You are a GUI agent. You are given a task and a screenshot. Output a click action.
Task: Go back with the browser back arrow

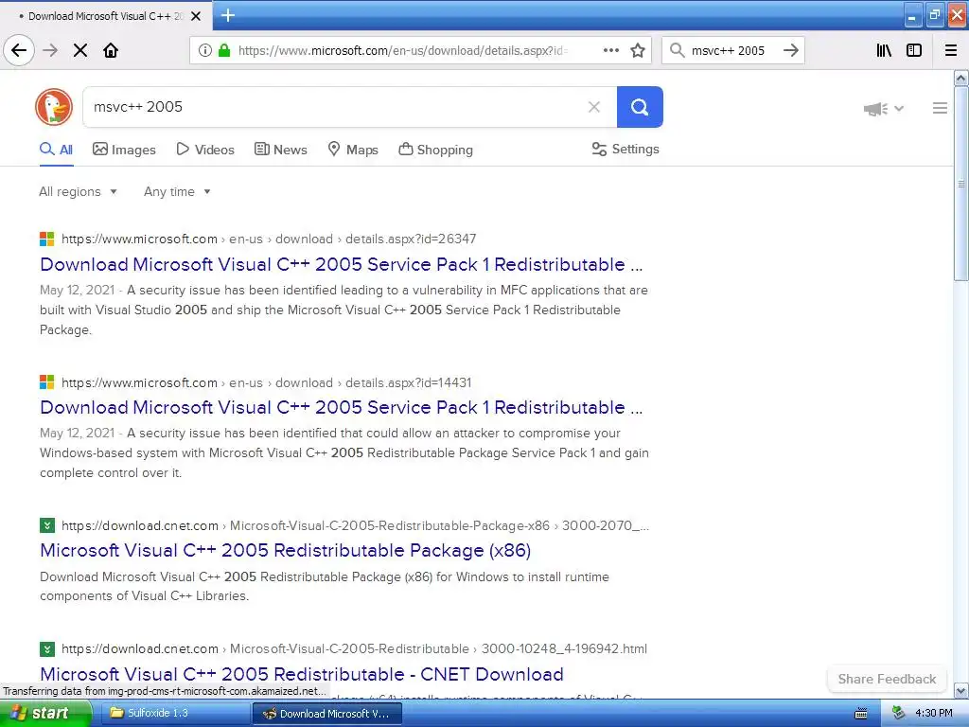pyautogui.click(x=19, y=50)
